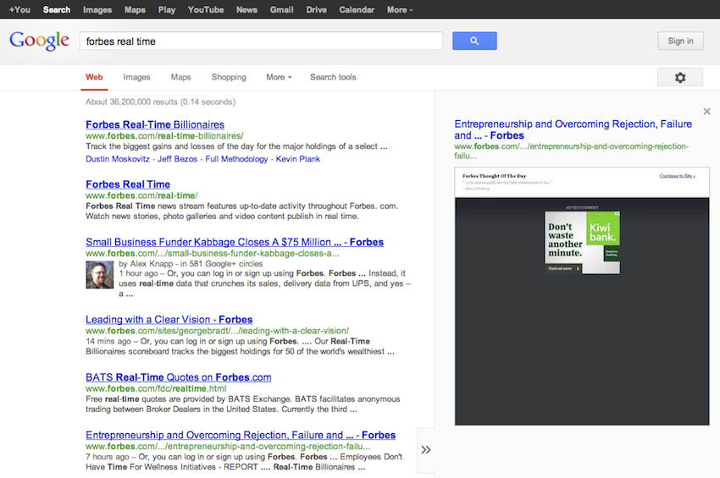The height and width of the screenshot is (478, 720).
Task: Switch to the Shopping results tab
Action: (x=229, y=77)
